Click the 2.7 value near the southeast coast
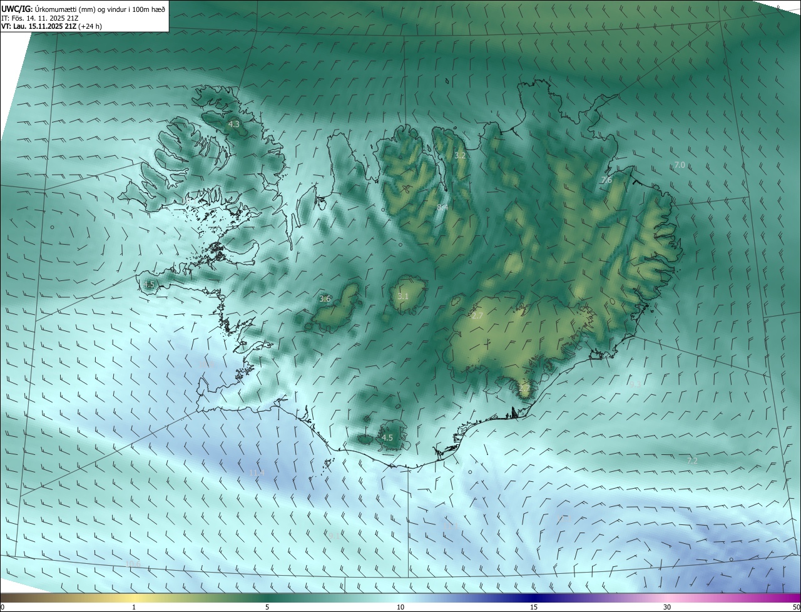The image size is (801, 612). pyautogui.click(x=524, y=389)
